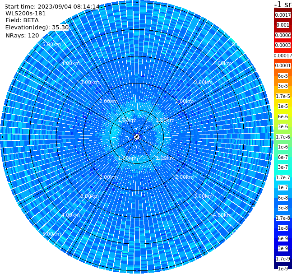Select the 1.7e-8 colorbar label
The width and height of the screenshot is (292, 274).
(x=283, y=218)
